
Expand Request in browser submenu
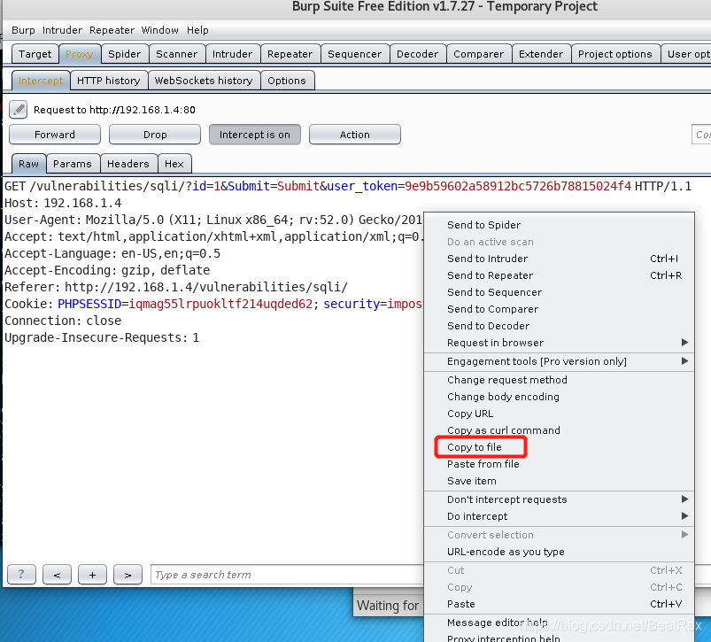559,343
